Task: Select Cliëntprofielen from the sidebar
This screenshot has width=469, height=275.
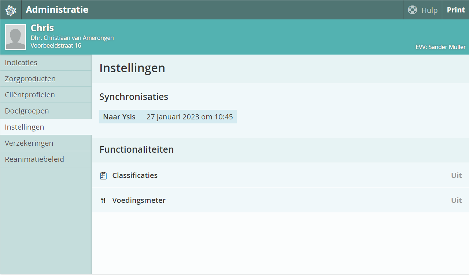Action: pos(30,95)
